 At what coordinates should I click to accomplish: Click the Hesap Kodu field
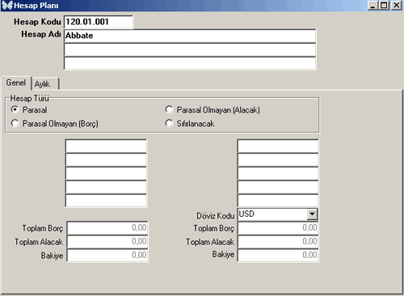99,22
